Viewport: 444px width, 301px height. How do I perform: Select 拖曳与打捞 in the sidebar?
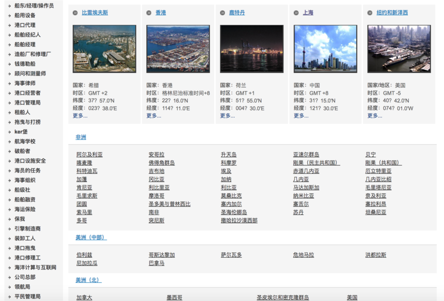tap(27, 122)
